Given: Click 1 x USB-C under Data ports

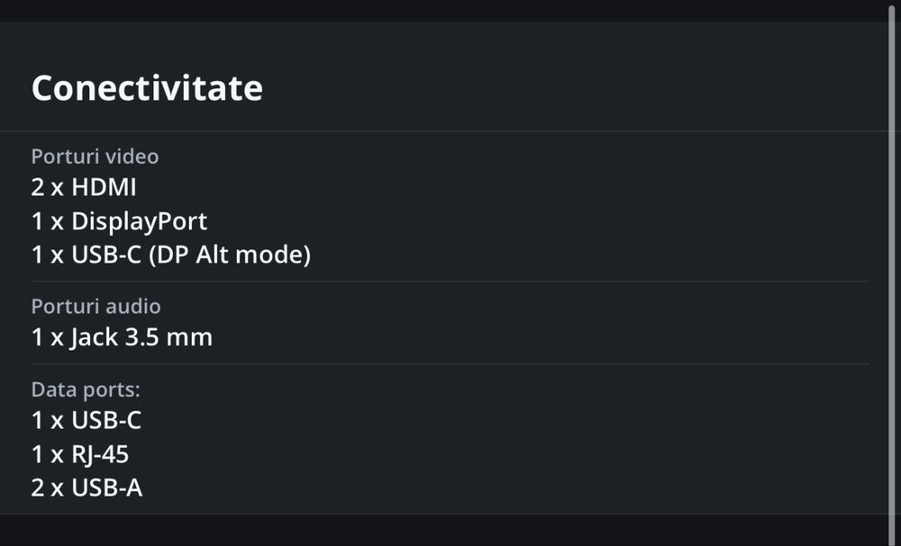Looking at the screenshot, I should click(86, 421).
